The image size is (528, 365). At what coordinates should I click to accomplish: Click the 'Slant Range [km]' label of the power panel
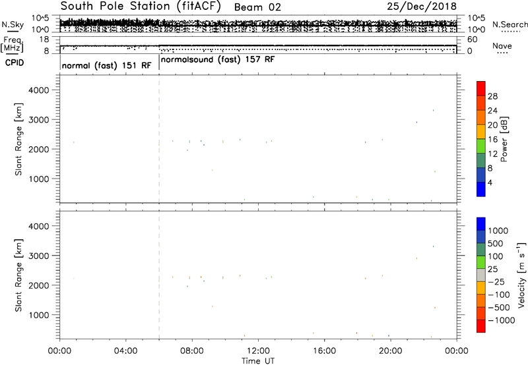point(18,139)
